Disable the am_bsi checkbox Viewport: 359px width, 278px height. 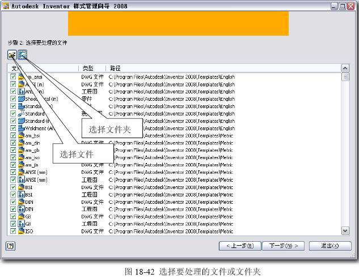point(13,135)
